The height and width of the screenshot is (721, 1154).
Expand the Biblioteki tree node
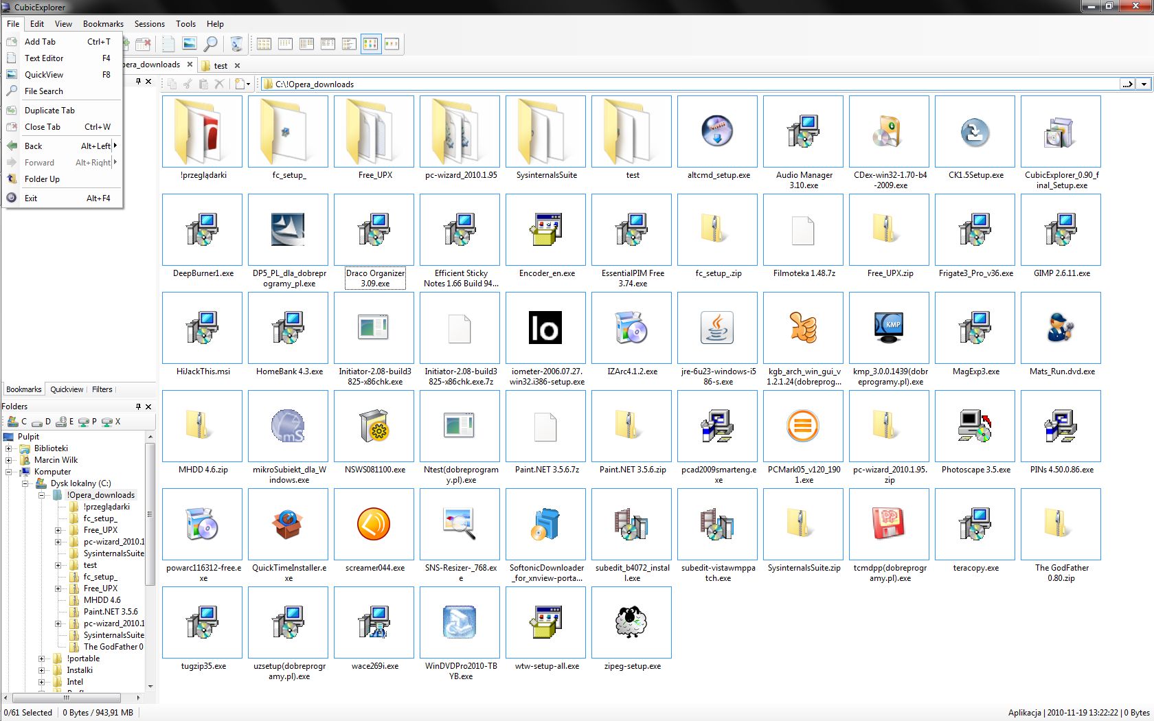coord(9,448)
